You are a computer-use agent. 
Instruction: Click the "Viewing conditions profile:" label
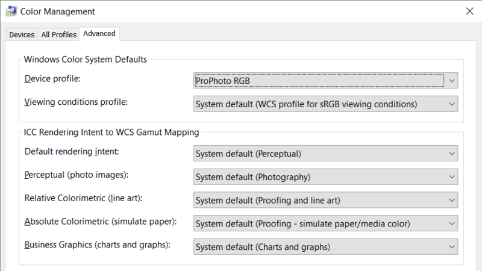click(x=76, y=102)
